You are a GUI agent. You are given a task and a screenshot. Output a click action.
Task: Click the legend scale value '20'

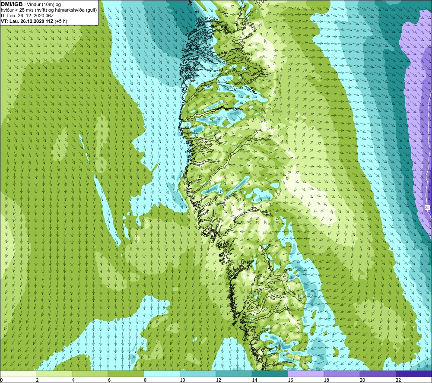[x=362, y=380]
